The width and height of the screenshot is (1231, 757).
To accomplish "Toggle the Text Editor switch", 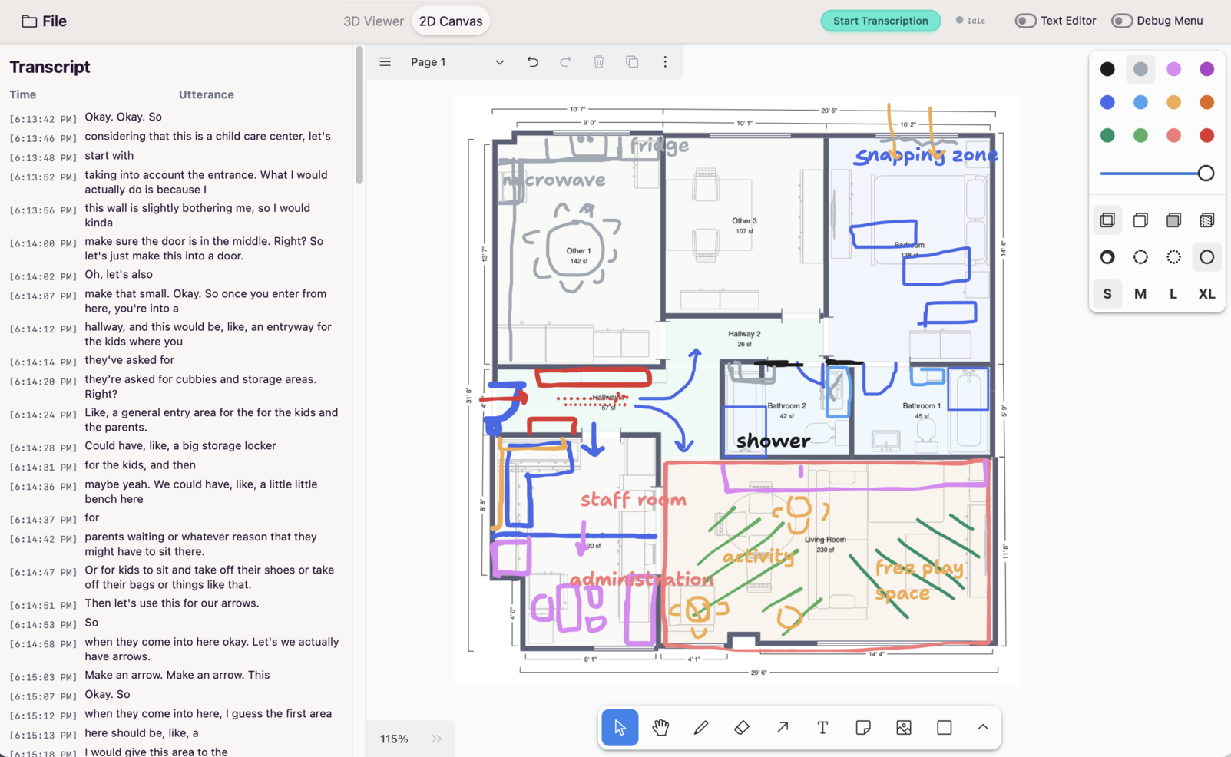I will (1025, 21).
